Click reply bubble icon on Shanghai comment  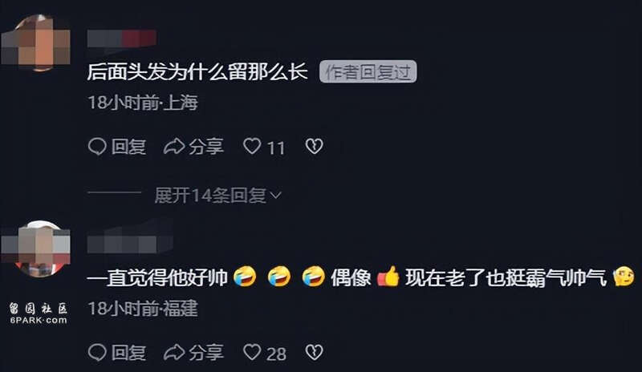[x=97, y=146]
